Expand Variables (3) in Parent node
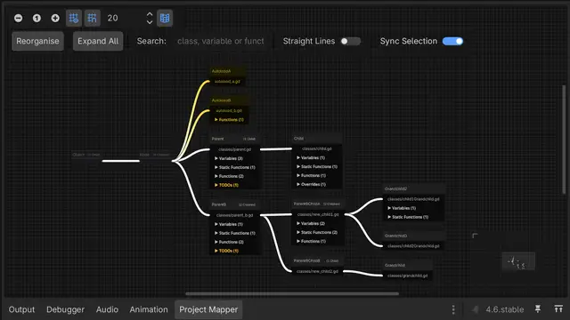Image resolution: width=570 pixels, height=320 pixels. click(x=229, y=158)
